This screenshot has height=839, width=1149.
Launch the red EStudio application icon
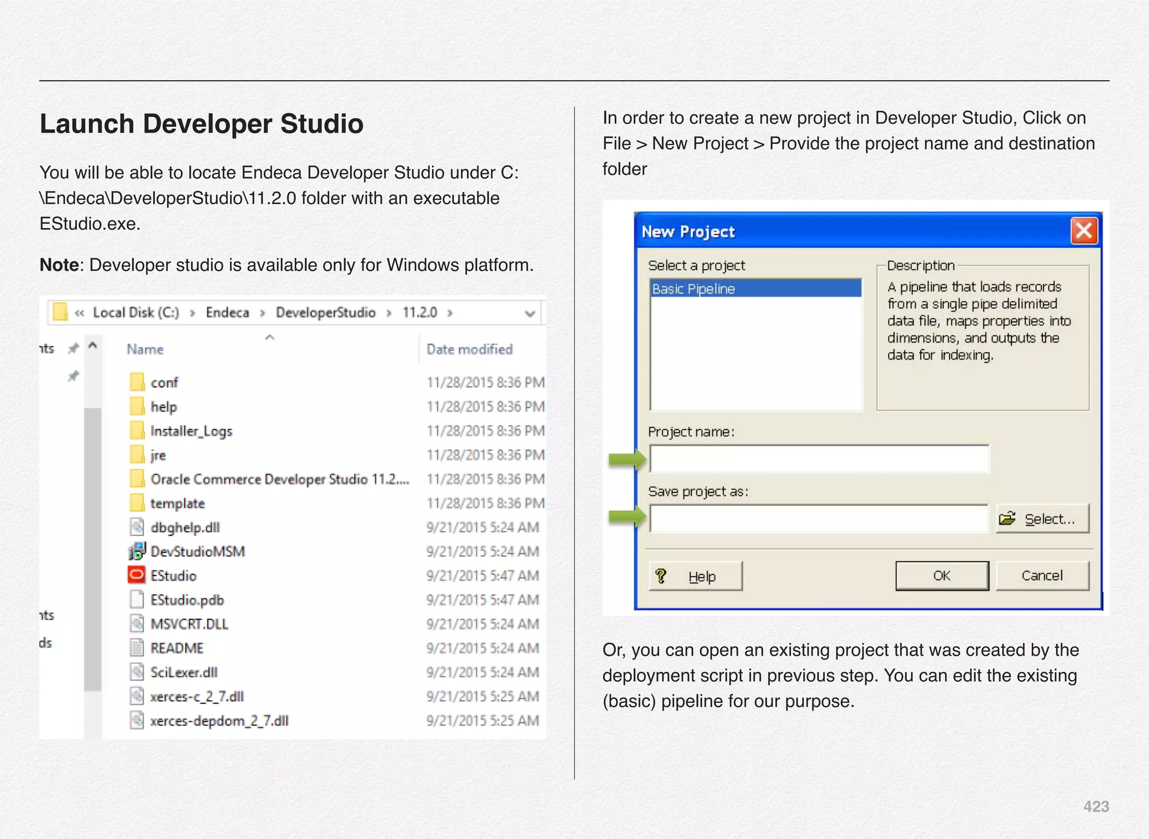(137, 575)
